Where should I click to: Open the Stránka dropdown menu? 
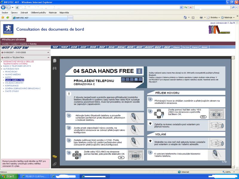(x=213, y=18)
